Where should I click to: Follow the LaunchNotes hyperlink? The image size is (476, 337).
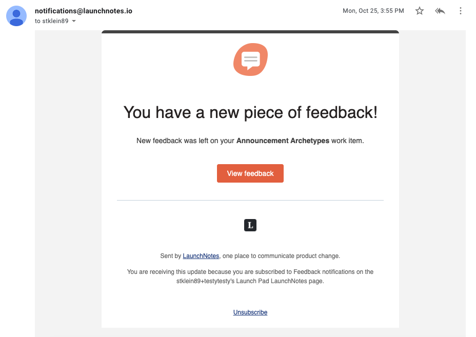point(201,256)
